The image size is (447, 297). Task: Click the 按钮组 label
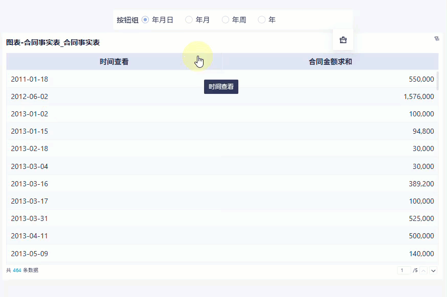point(127,20)
